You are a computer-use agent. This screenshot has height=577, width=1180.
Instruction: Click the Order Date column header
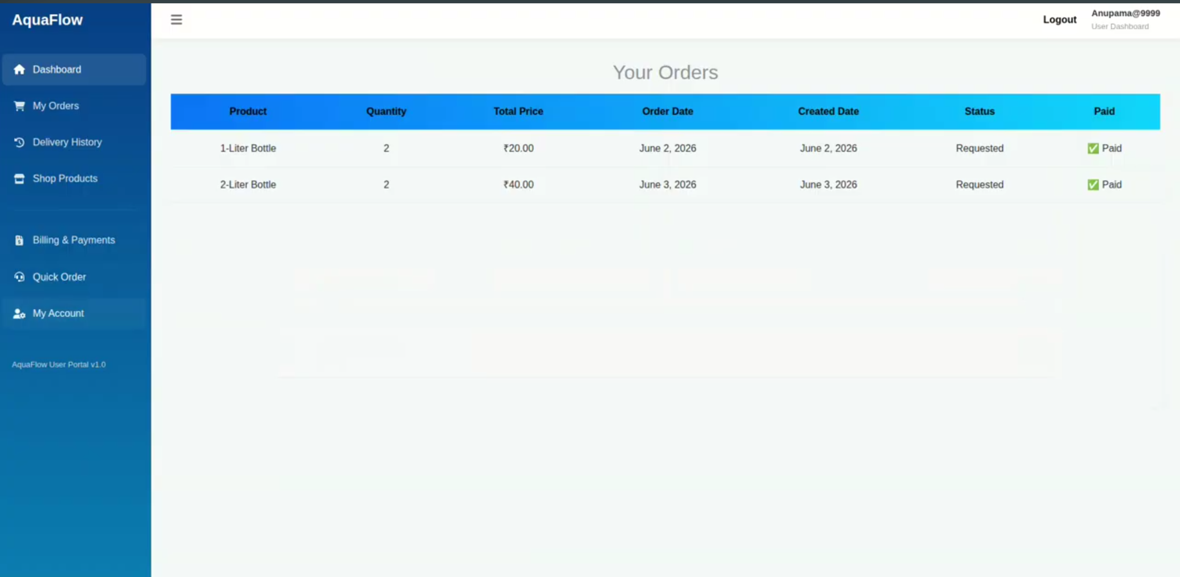coord(667,111)
